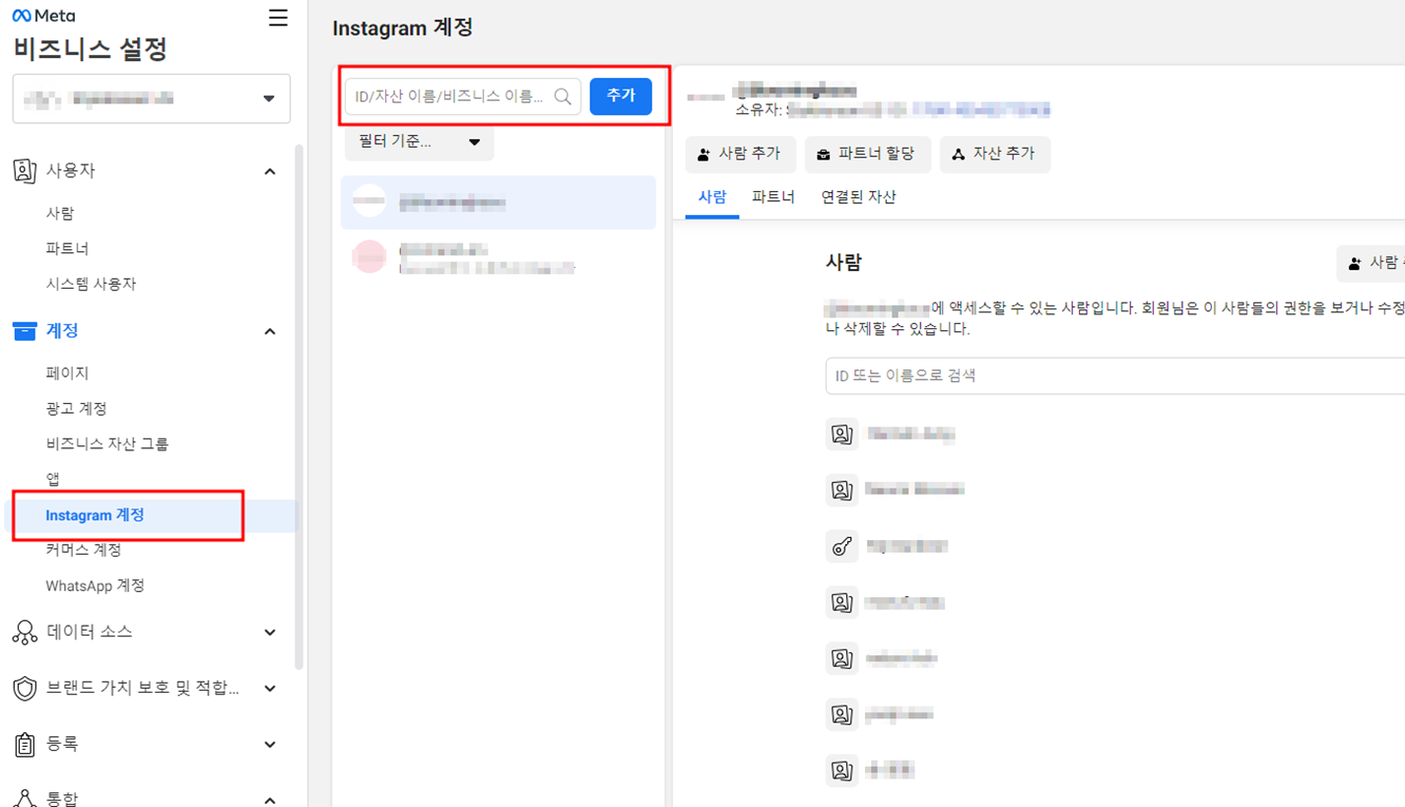Expand the 데이터 소스 section chevron
This screenshot has height=807, width=1405.
tap(270, 632)
